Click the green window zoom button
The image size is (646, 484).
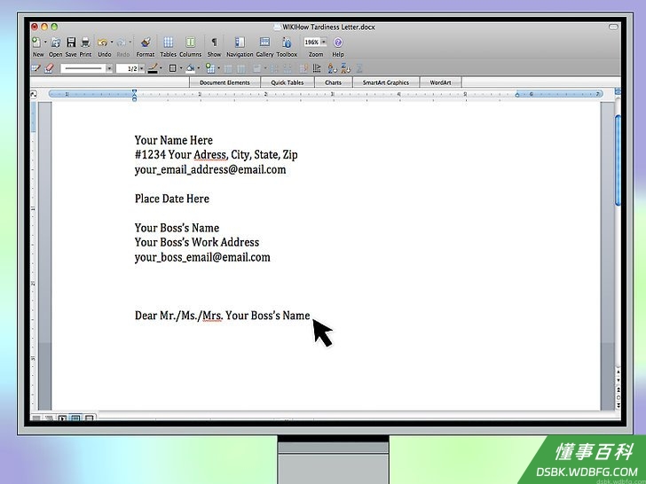pyautogui.click(x=54, y=27)
